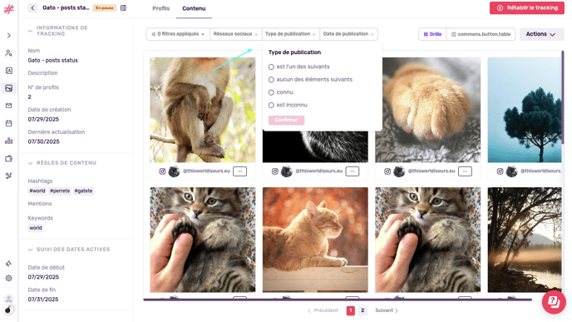Viewport: 572px width, 322px height.
Task: Go to the Précédent page
Action: pyautogui.click(x=323, y=310)
